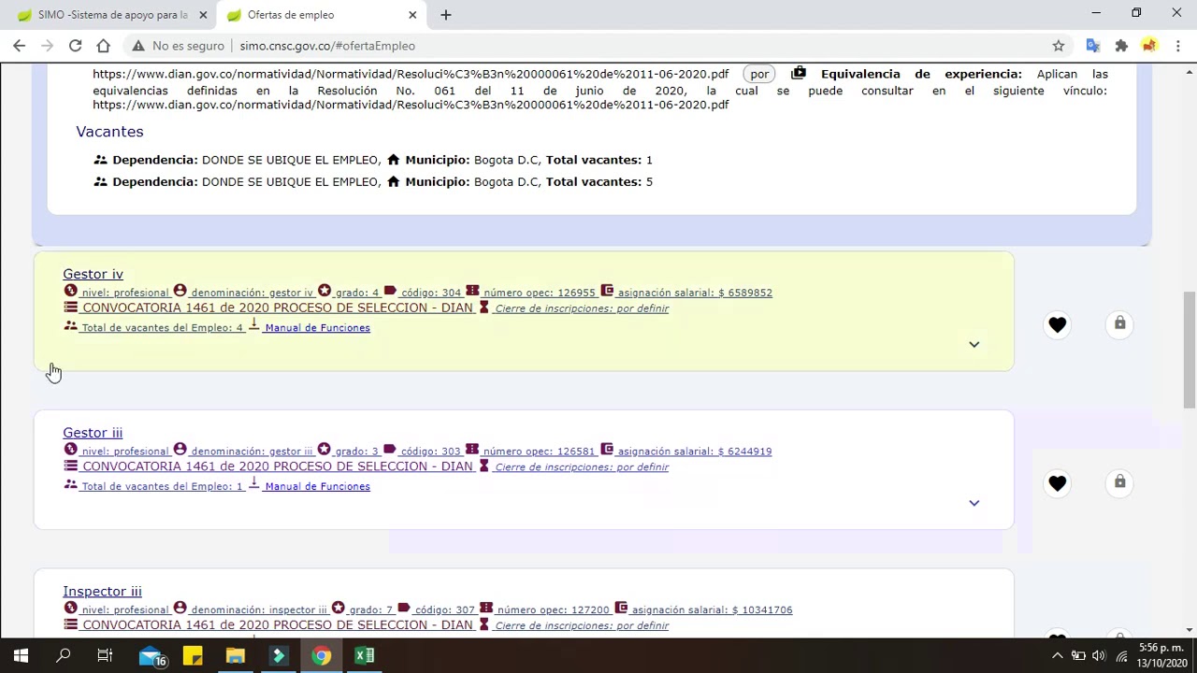Click Gestor iv convocatoria 1461 text
The width and height of the screenshot is (1197, 673).
[x=278, y=308]
